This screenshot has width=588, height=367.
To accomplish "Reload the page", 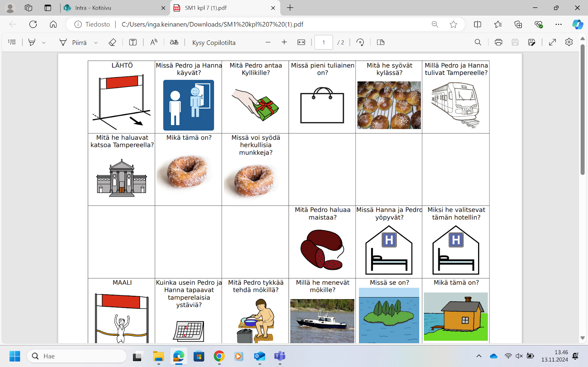I will (33, 24).
